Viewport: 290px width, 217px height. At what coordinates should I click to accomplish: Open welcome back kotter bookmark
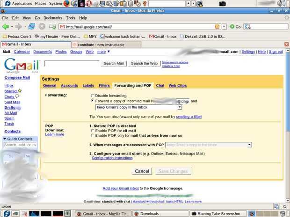click(x=123, y=36)
